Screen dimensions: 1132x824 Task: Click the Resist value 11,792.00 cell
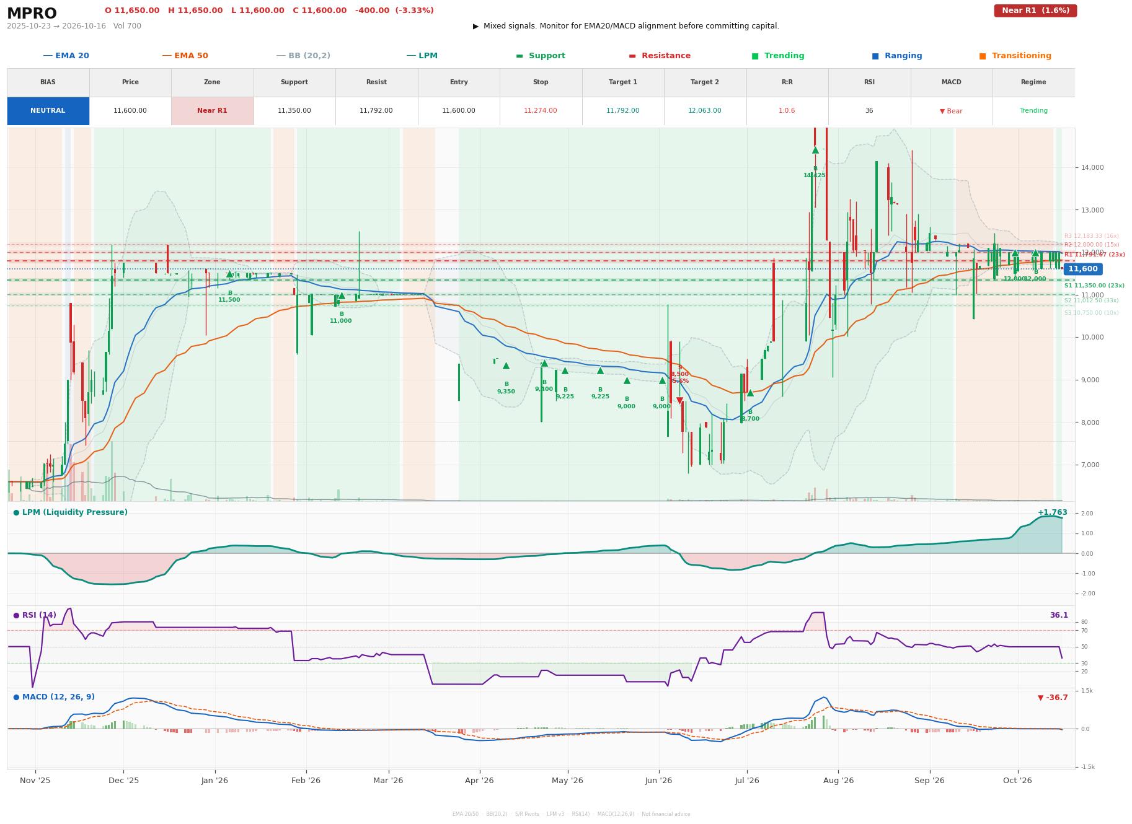point(376,111)
